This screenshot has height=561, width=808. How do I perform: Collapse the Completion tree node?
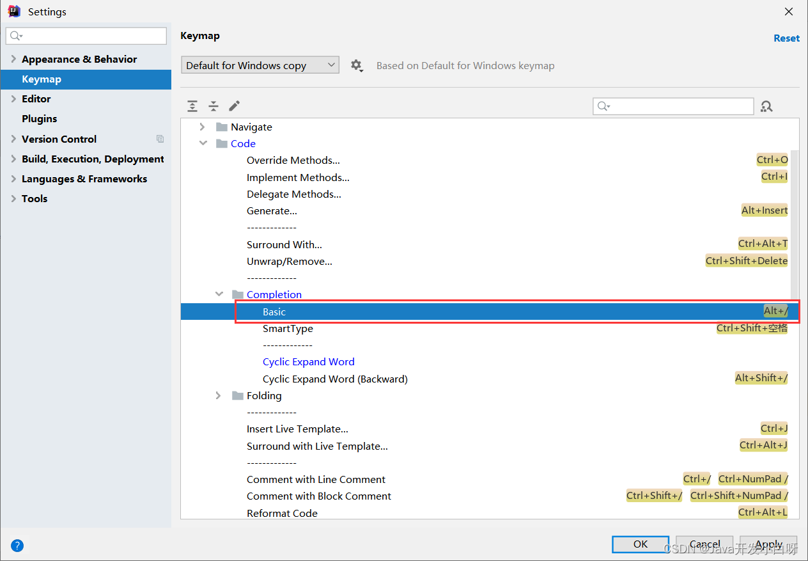219,294
